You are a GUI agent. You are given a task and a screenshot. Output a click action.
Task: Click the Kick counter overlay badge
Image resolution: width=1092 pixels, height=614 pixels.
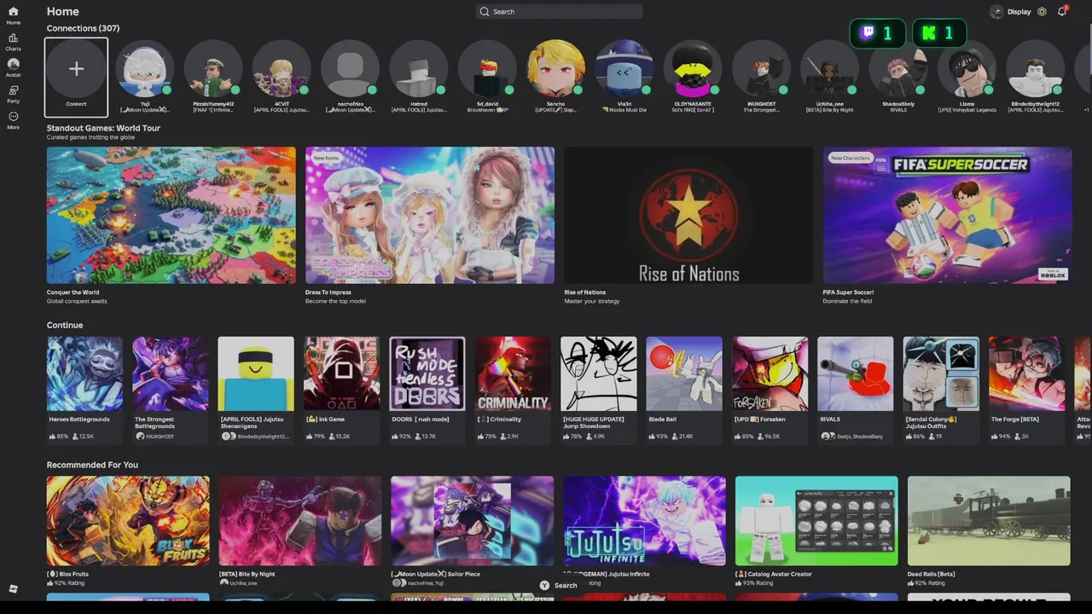click(939, 33)
